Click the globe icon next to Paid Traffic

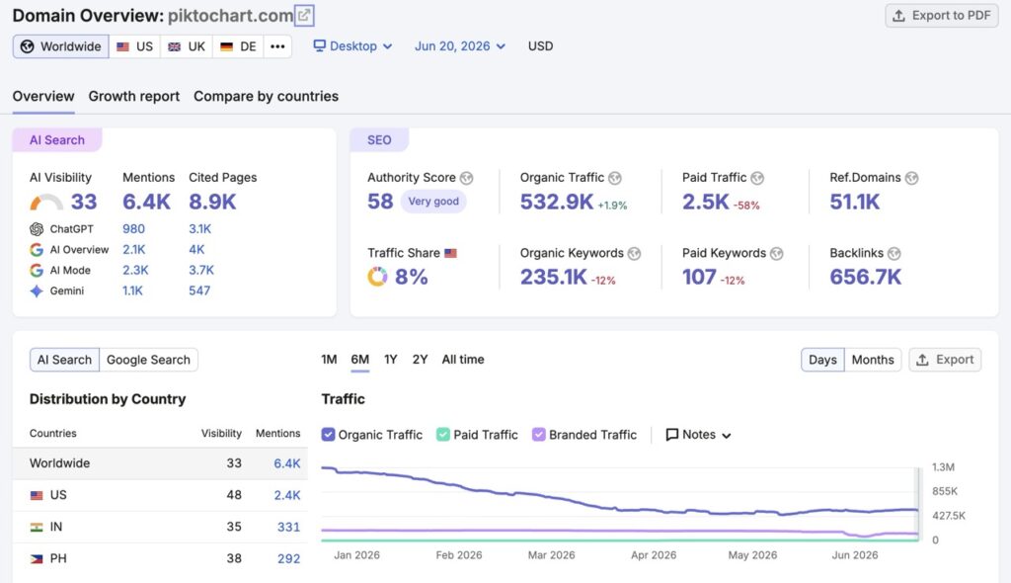(x=757, y=178)
